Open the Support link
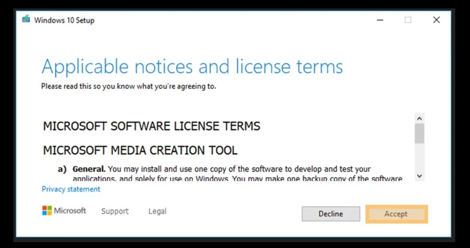This screenshot has height=248, width=470. point(115,211)
